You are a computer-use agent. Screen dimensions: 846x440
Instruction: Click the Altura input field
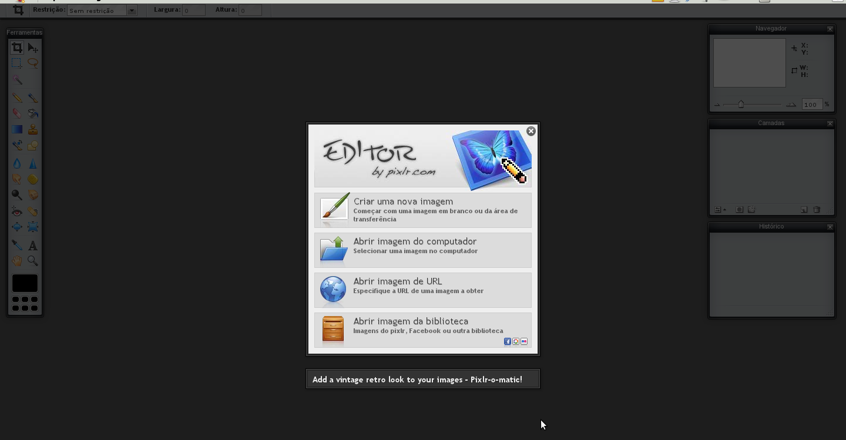[250, 11]
